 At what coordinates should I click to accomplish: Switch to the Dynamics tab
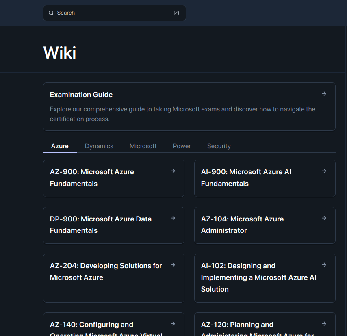click(99, 146)
